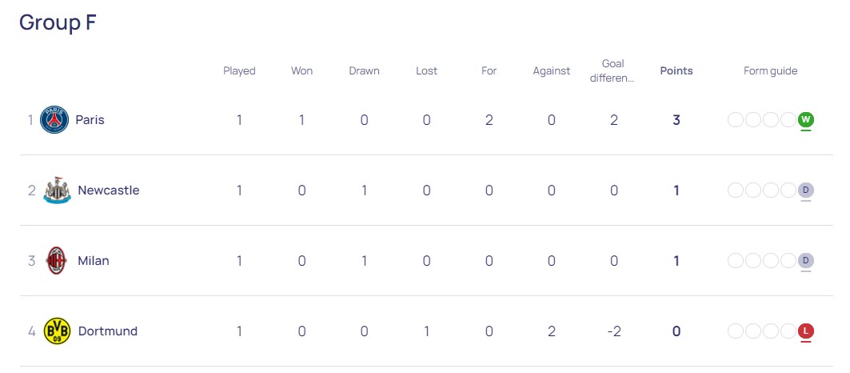Click Milan grey D form badge
Screen dimensions: 850x373
tap(805, 261)
